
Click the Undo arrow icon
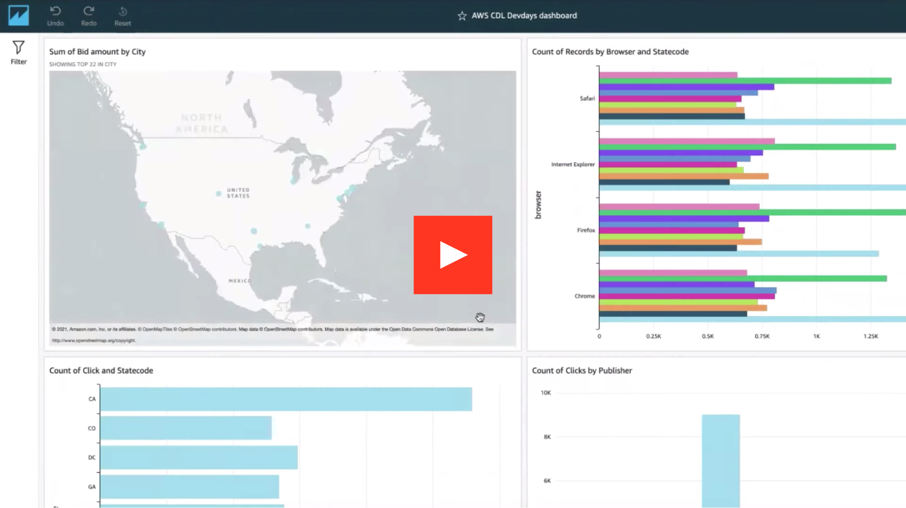point(55,11)
